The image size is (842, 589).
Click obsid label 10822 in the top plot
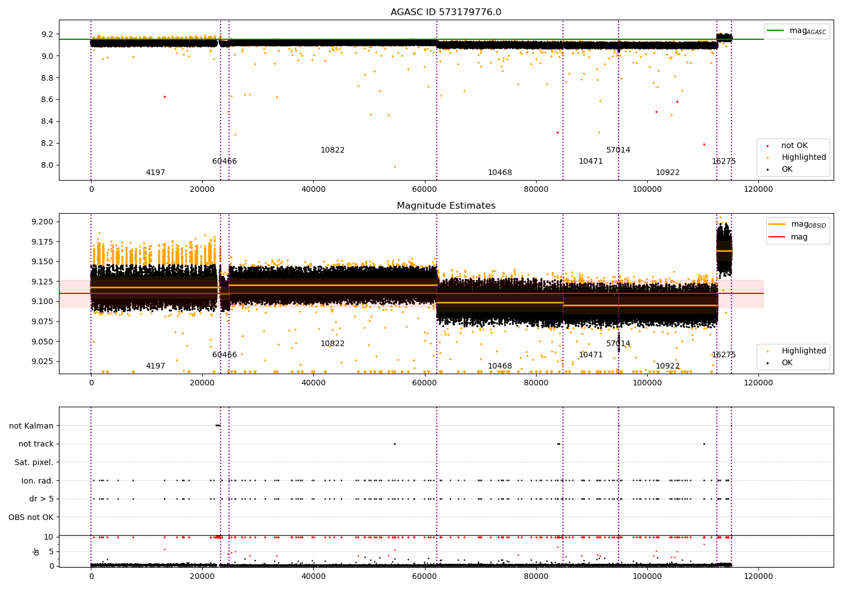point(332,150)
